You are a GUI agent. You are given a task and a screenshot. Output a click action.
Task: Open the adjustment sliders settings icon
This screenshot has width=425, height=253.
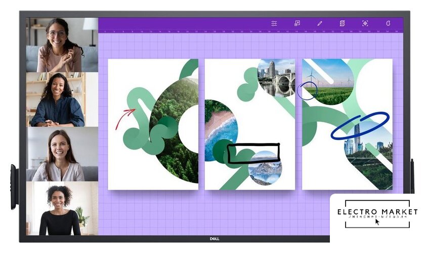274,23
